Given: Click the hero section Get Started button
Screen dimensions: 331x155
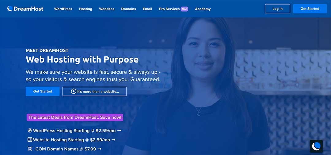Looking at the screenshot, I should tap(43, 91).
